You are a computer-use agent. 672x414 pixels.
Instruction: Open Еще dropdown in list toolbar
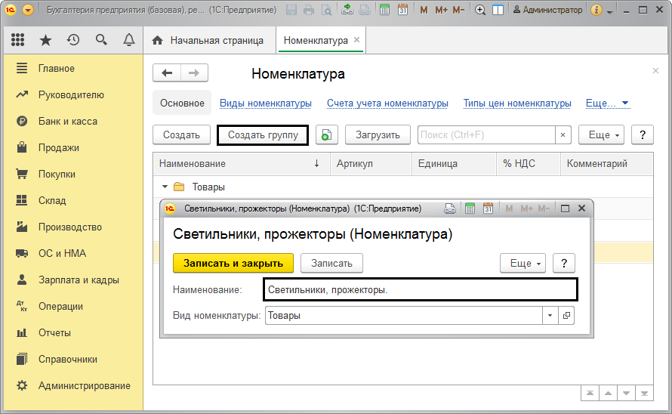click(x=601, y=135)
